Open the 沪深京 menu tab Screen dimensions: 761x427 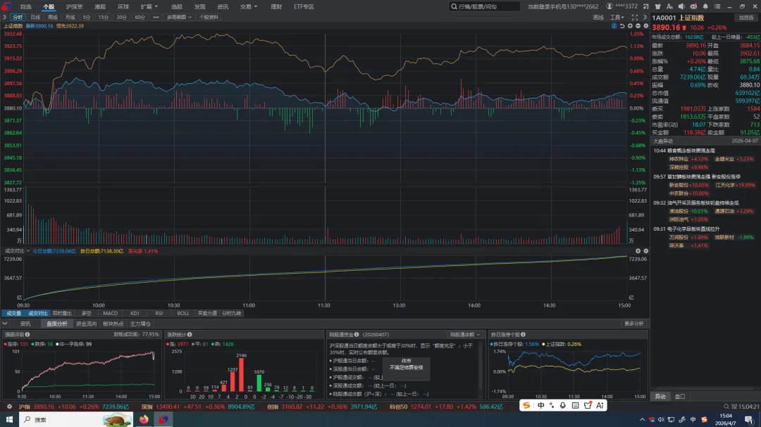click(74, 7)
